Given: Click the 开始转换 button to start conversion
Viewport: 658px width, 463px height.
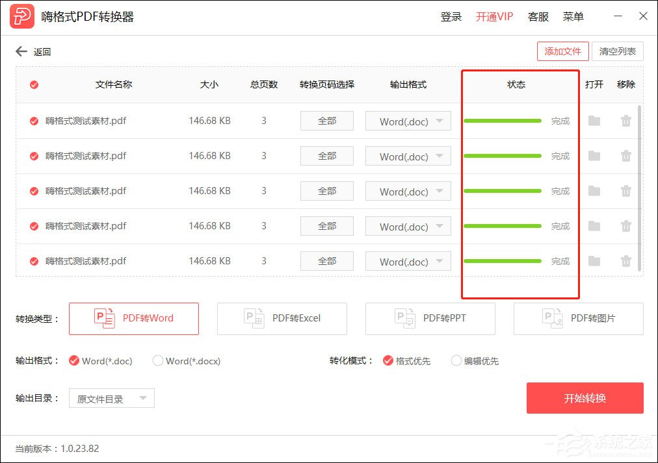Looking at the screenshot, I should 585,398.
